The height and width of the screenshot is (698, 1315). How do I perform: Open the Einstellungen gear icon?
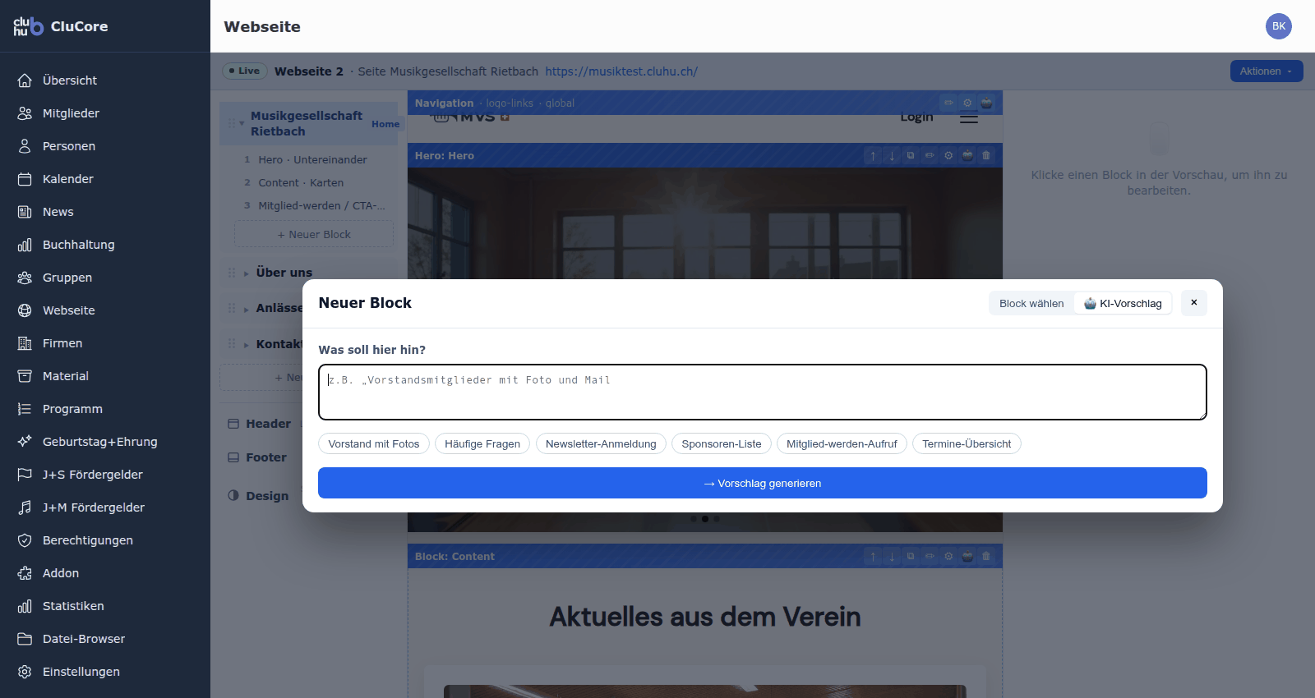[x=25, y=672]
